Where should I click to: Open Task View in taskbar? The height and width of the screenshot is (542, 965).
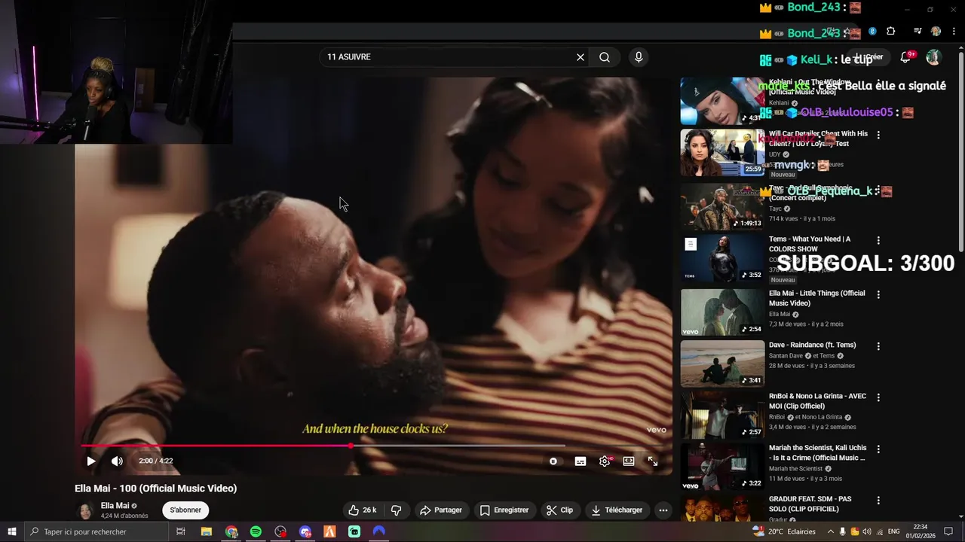click(181, 531)
